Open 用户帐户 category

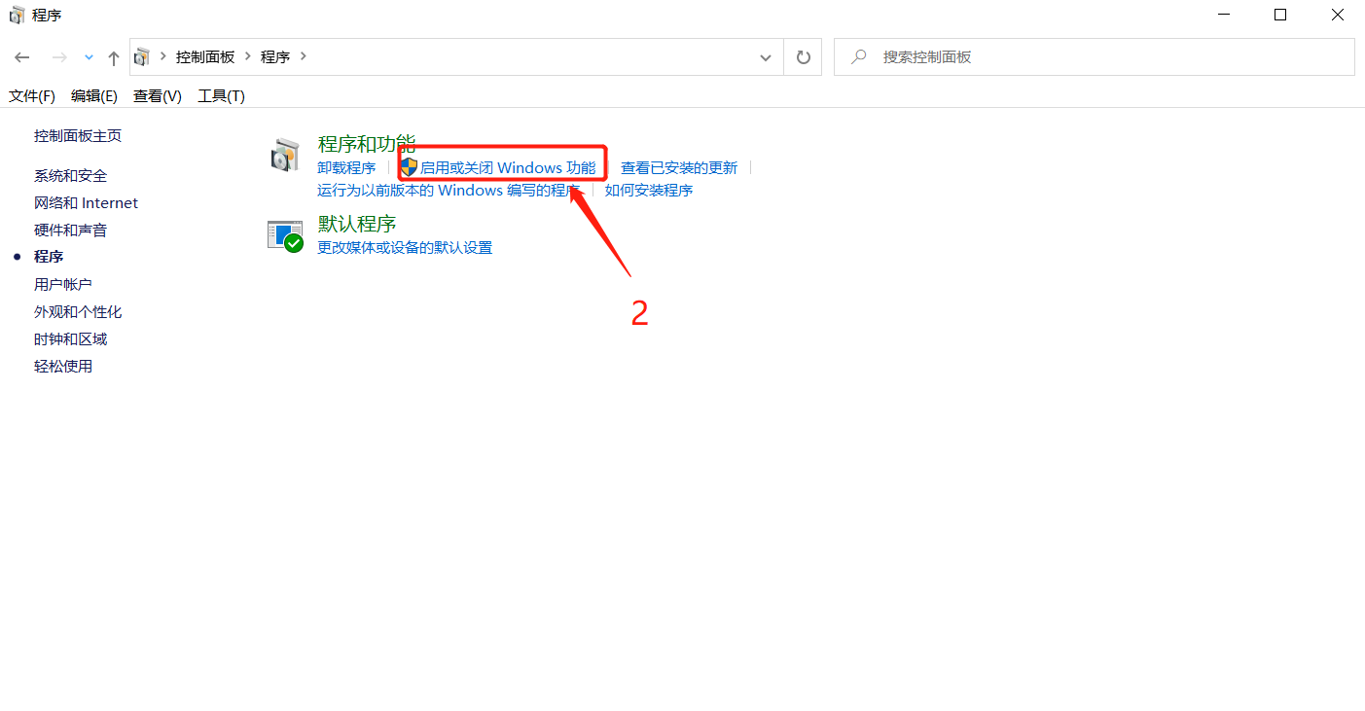coord(63,284)
